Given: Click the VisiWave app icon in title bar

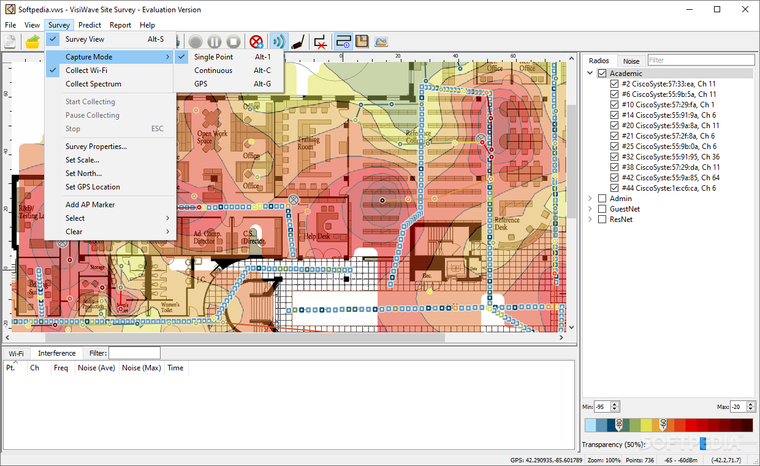Looking at the screenshot, I should 10,9.
